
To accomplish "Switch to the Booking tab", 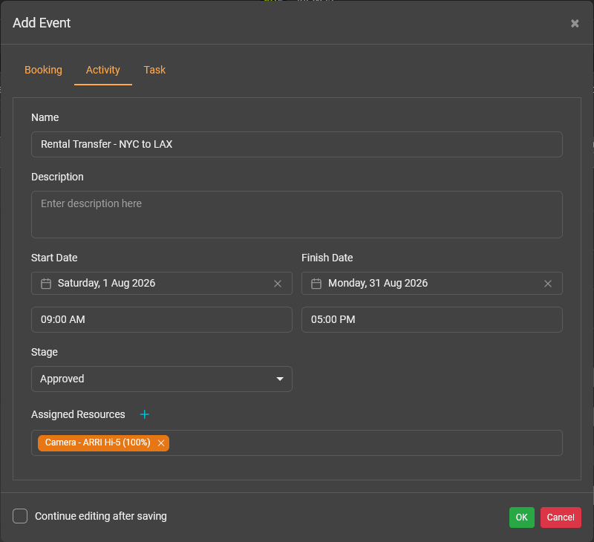I will (43, 70).
